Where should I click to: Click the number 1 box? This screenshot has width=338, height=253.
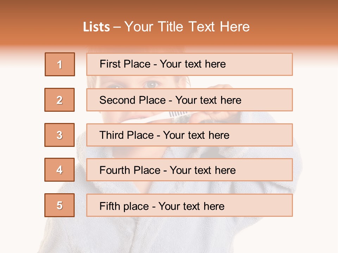click(x=60, y=64)
